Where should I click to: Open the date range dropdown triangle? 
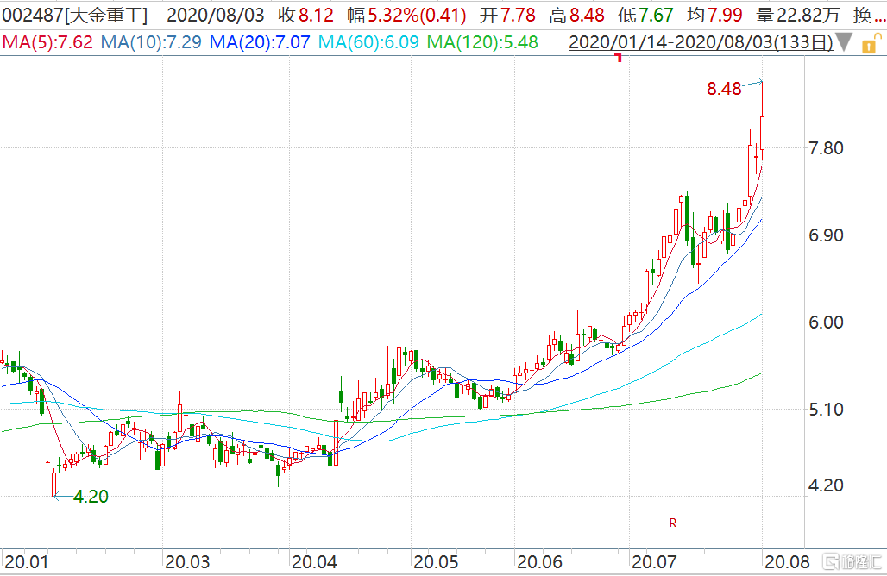tap(844, 43)
